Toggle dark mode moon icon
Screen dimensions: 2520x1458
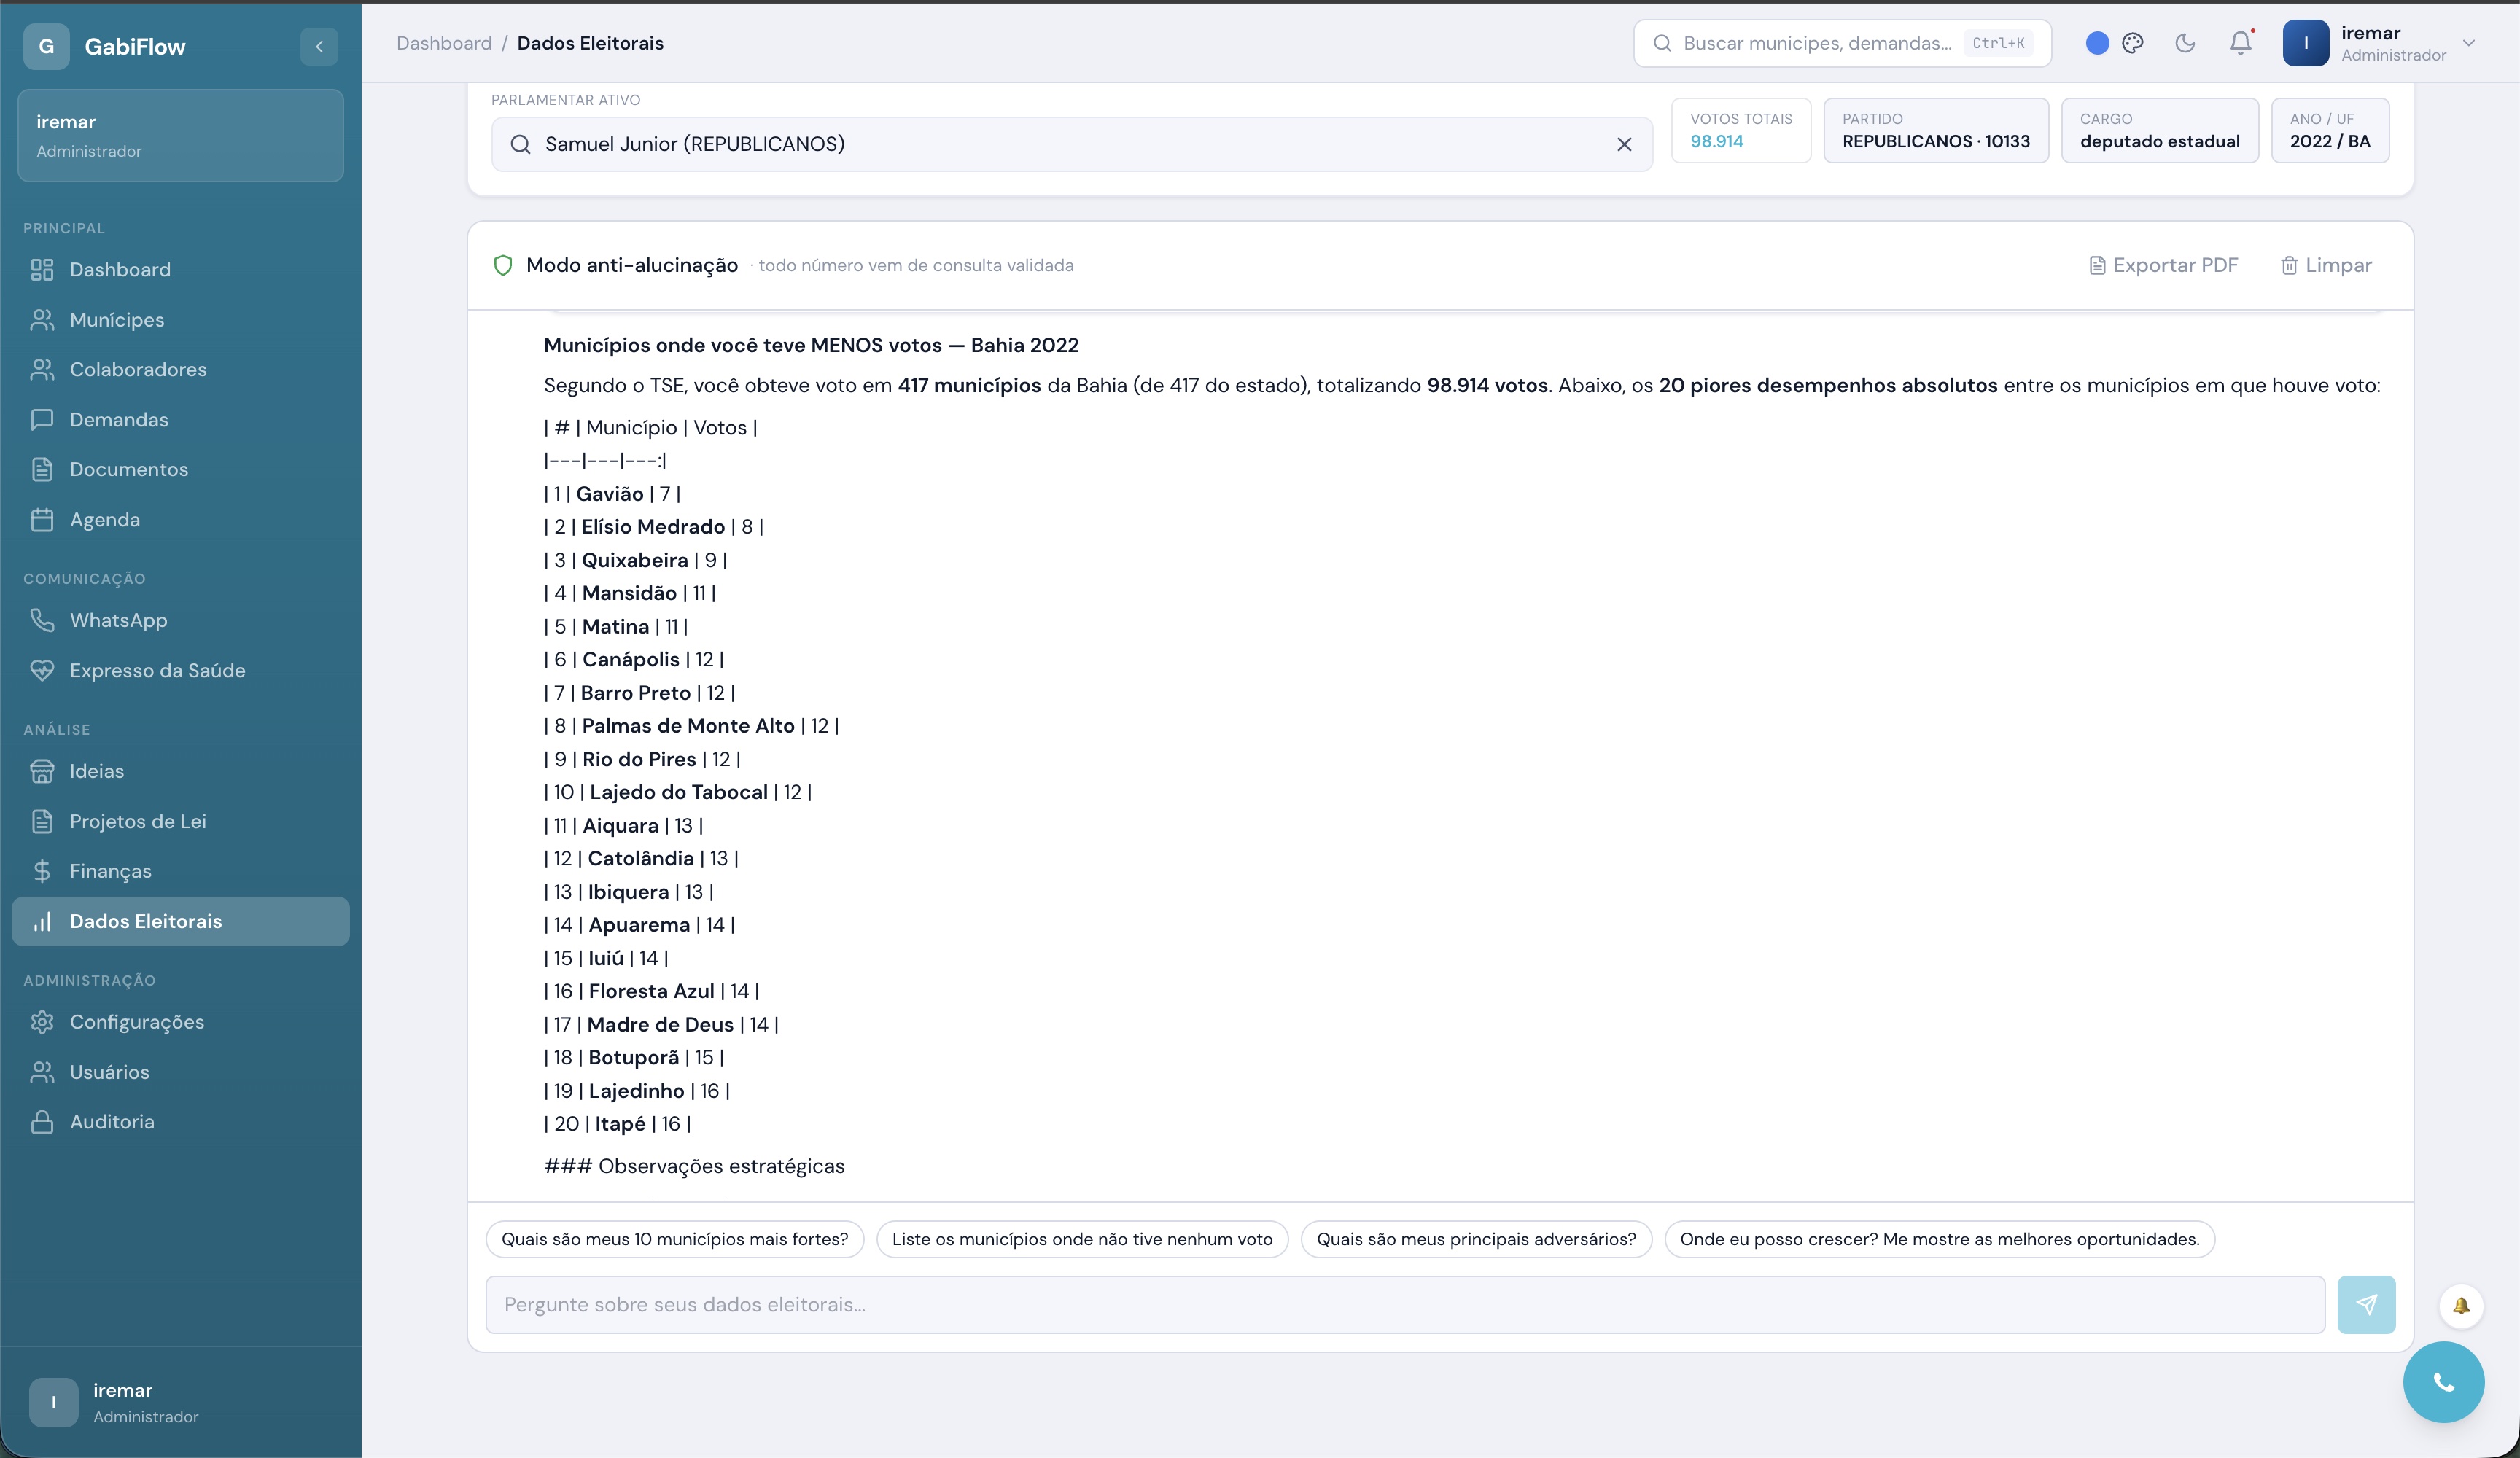2185,43
